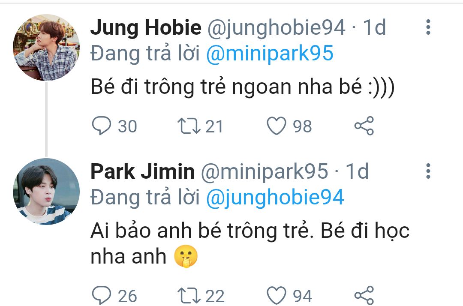The height and width of the screenshot is (306, 463).
Task: Like Jung Hobie's tweet
Action: click(277, 126)
